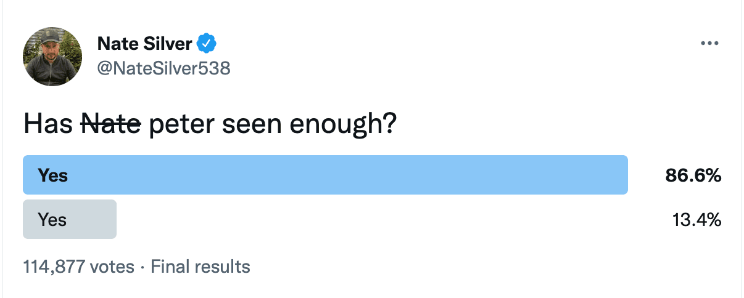Open the three-dot more options menu

(710, 44)
